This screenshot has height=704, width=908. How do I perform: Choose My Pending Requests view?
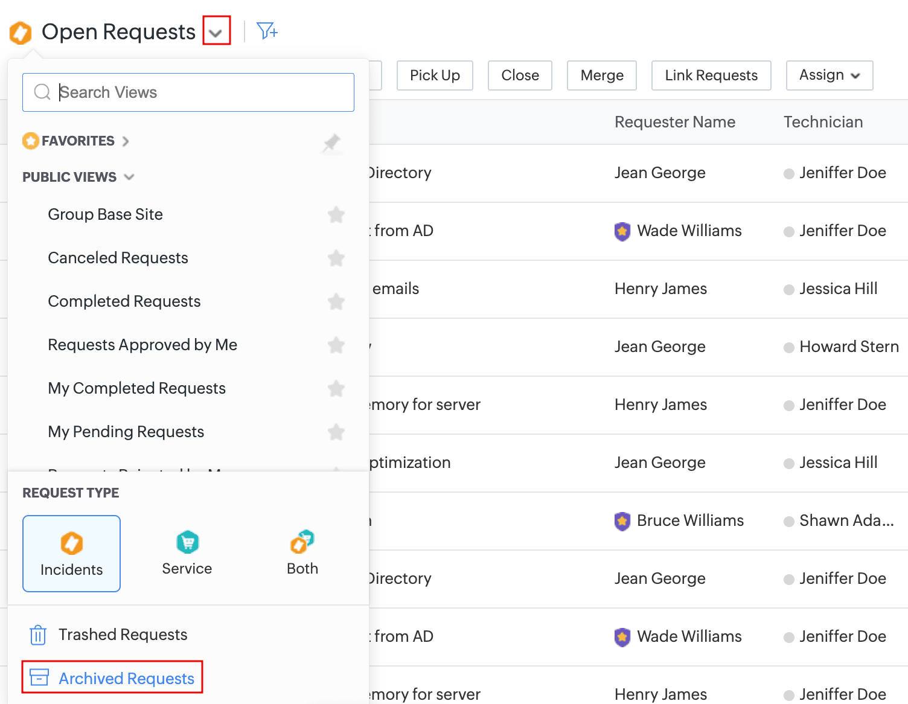[126, 432]
